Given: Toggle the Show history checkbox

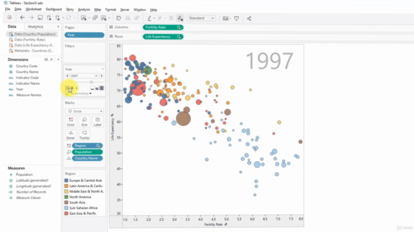Looking at the screenshot, I should click(67, 93).
